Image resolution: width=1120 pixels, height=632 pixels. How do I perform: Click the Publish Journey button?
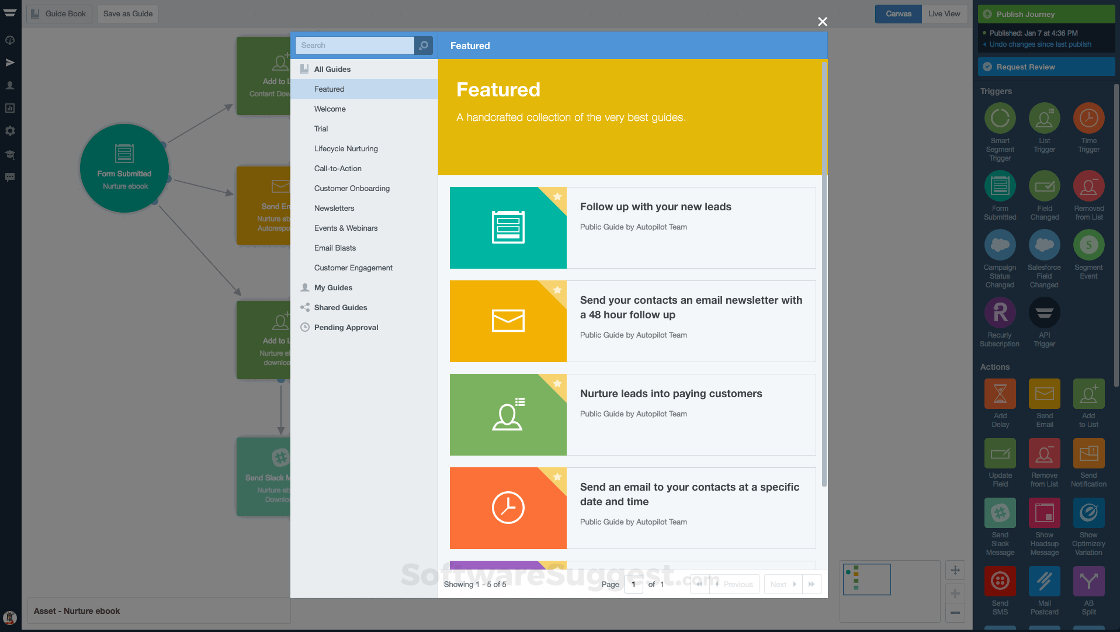click(1045, 13)
